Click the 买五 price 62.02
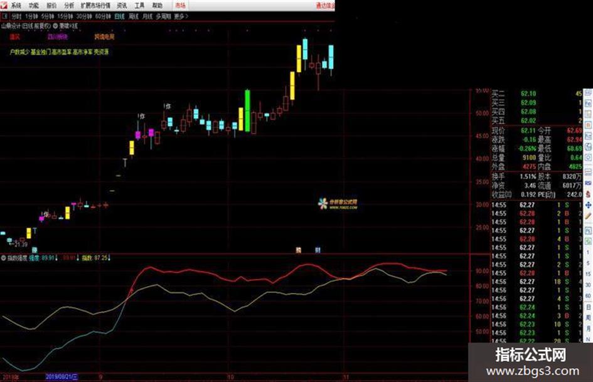593x382 pixels. [x=528, y=120]
